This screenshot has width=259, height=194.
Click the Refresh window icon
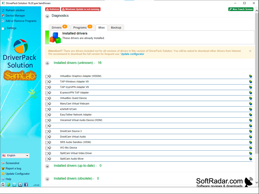3,10
